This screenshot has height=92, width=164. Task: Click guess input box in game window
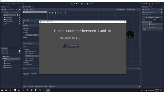tap(65, 46)
